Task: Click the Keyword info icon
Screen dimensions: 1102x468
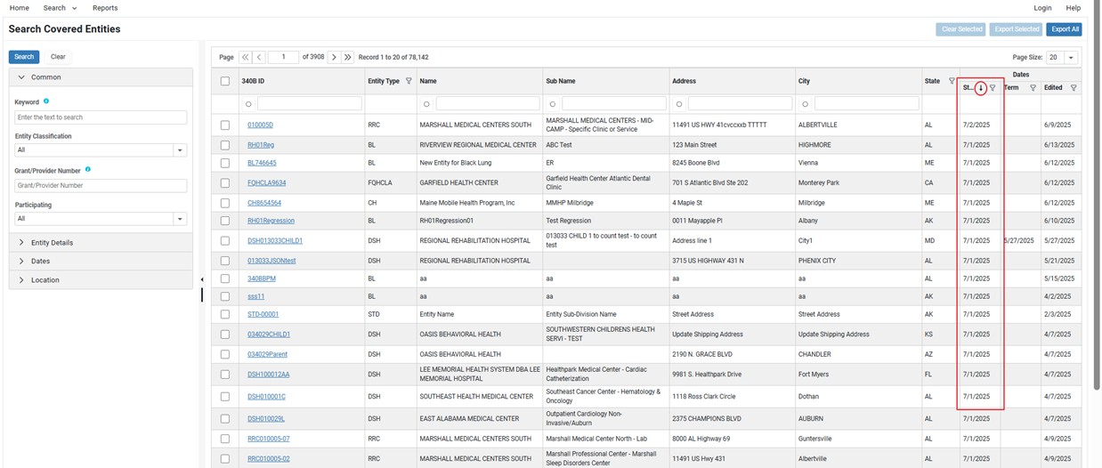Action: click(46, 101)
